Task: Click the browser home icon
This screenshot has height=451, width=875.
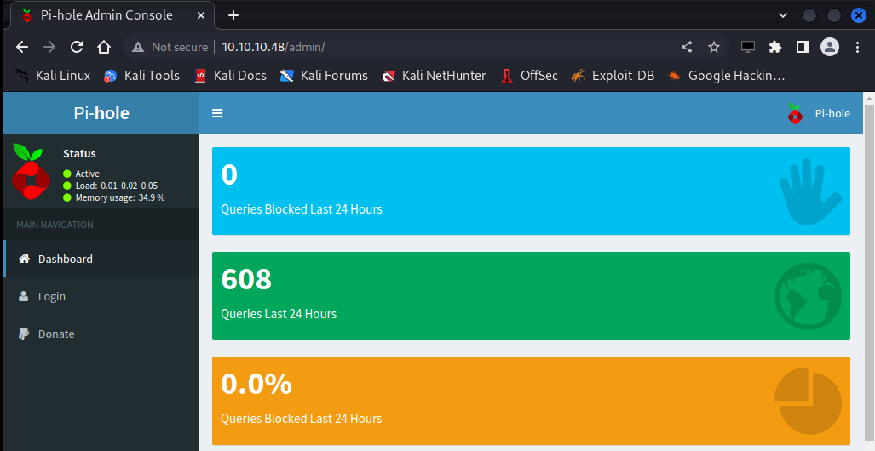Action: pyautogui.click(x=104, y=47)
